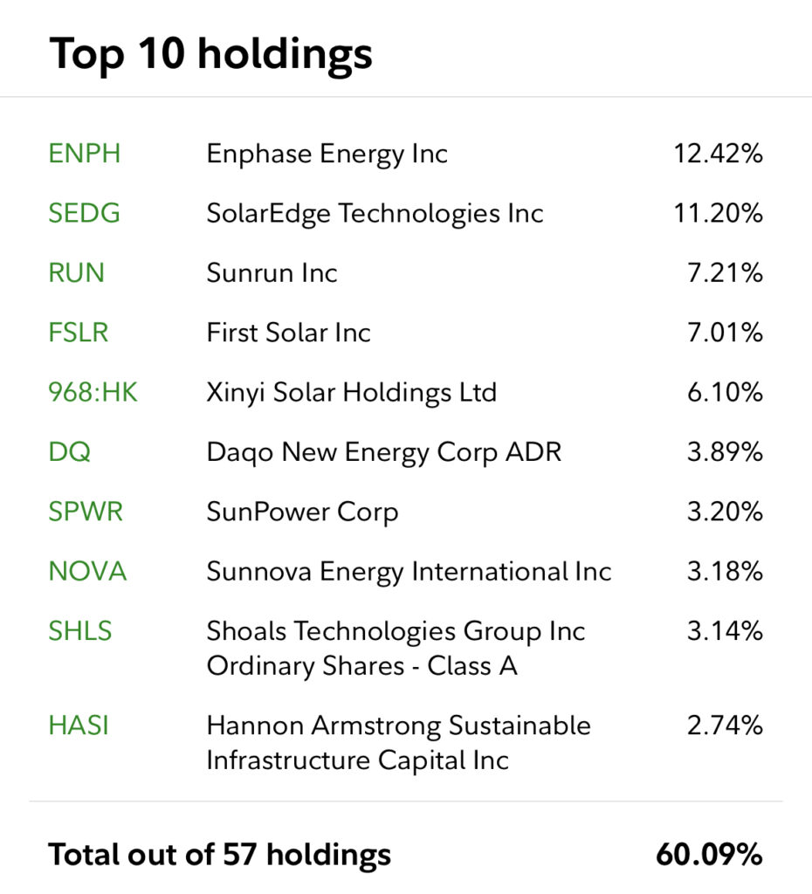Select the RUN ticker symbol
Image resolution: width=812 pixels, height=894 pixels.
click(77, 272)
